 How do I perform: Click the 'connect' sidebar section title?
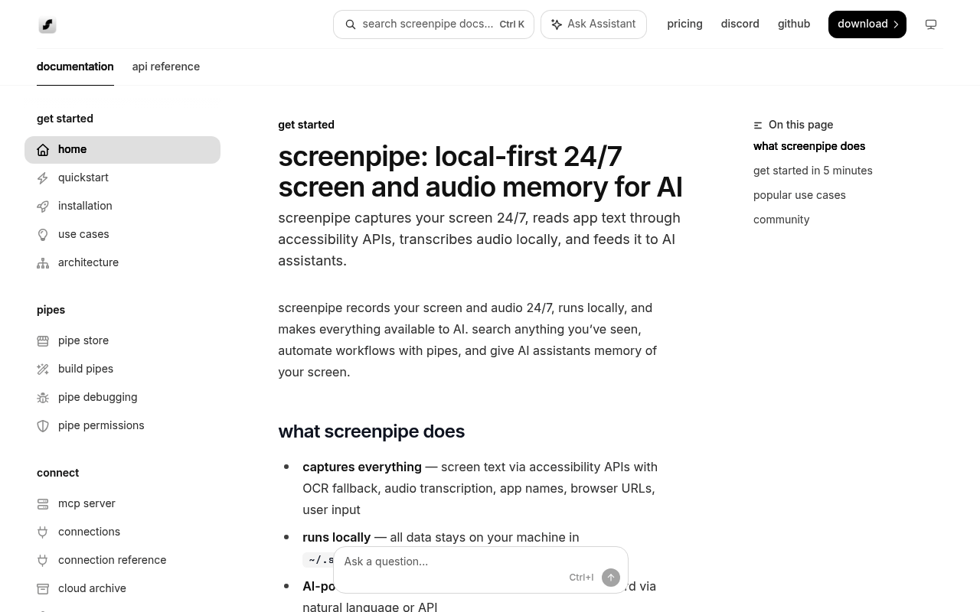[x=57, y=473]
